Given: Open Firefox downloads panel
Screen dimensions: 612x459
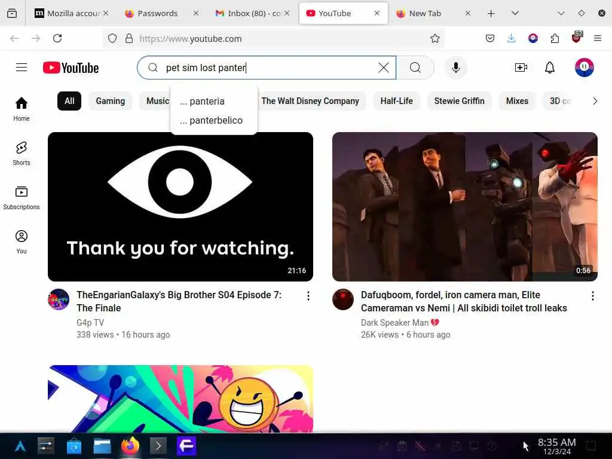Looking at the screenshot, I should coord(512,38).
